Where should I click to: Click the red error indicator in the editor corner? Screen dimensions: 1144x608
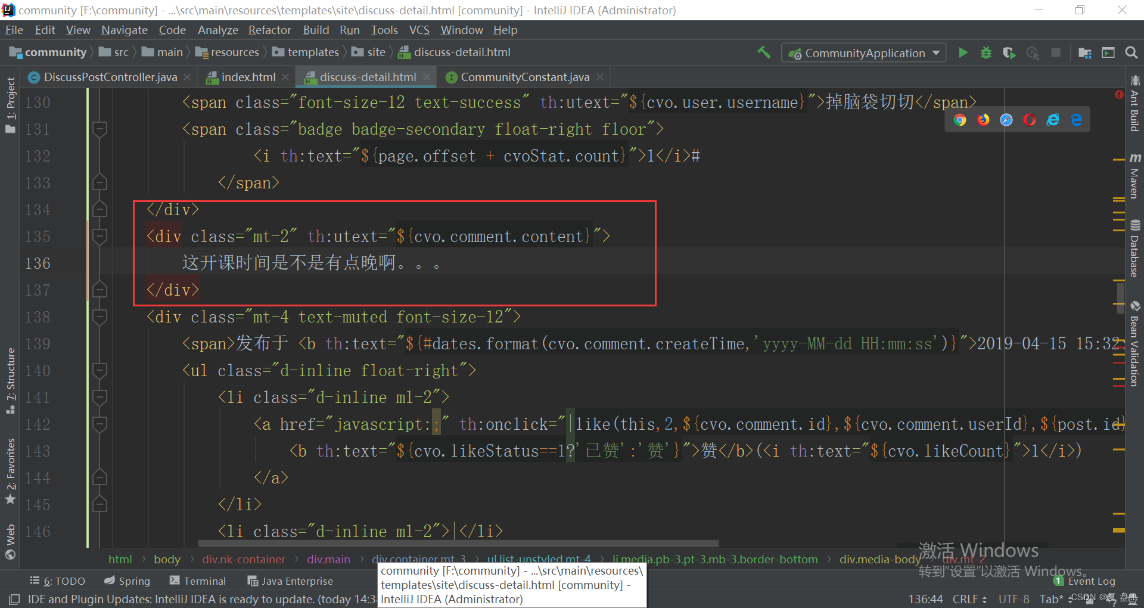(1119, 94)
